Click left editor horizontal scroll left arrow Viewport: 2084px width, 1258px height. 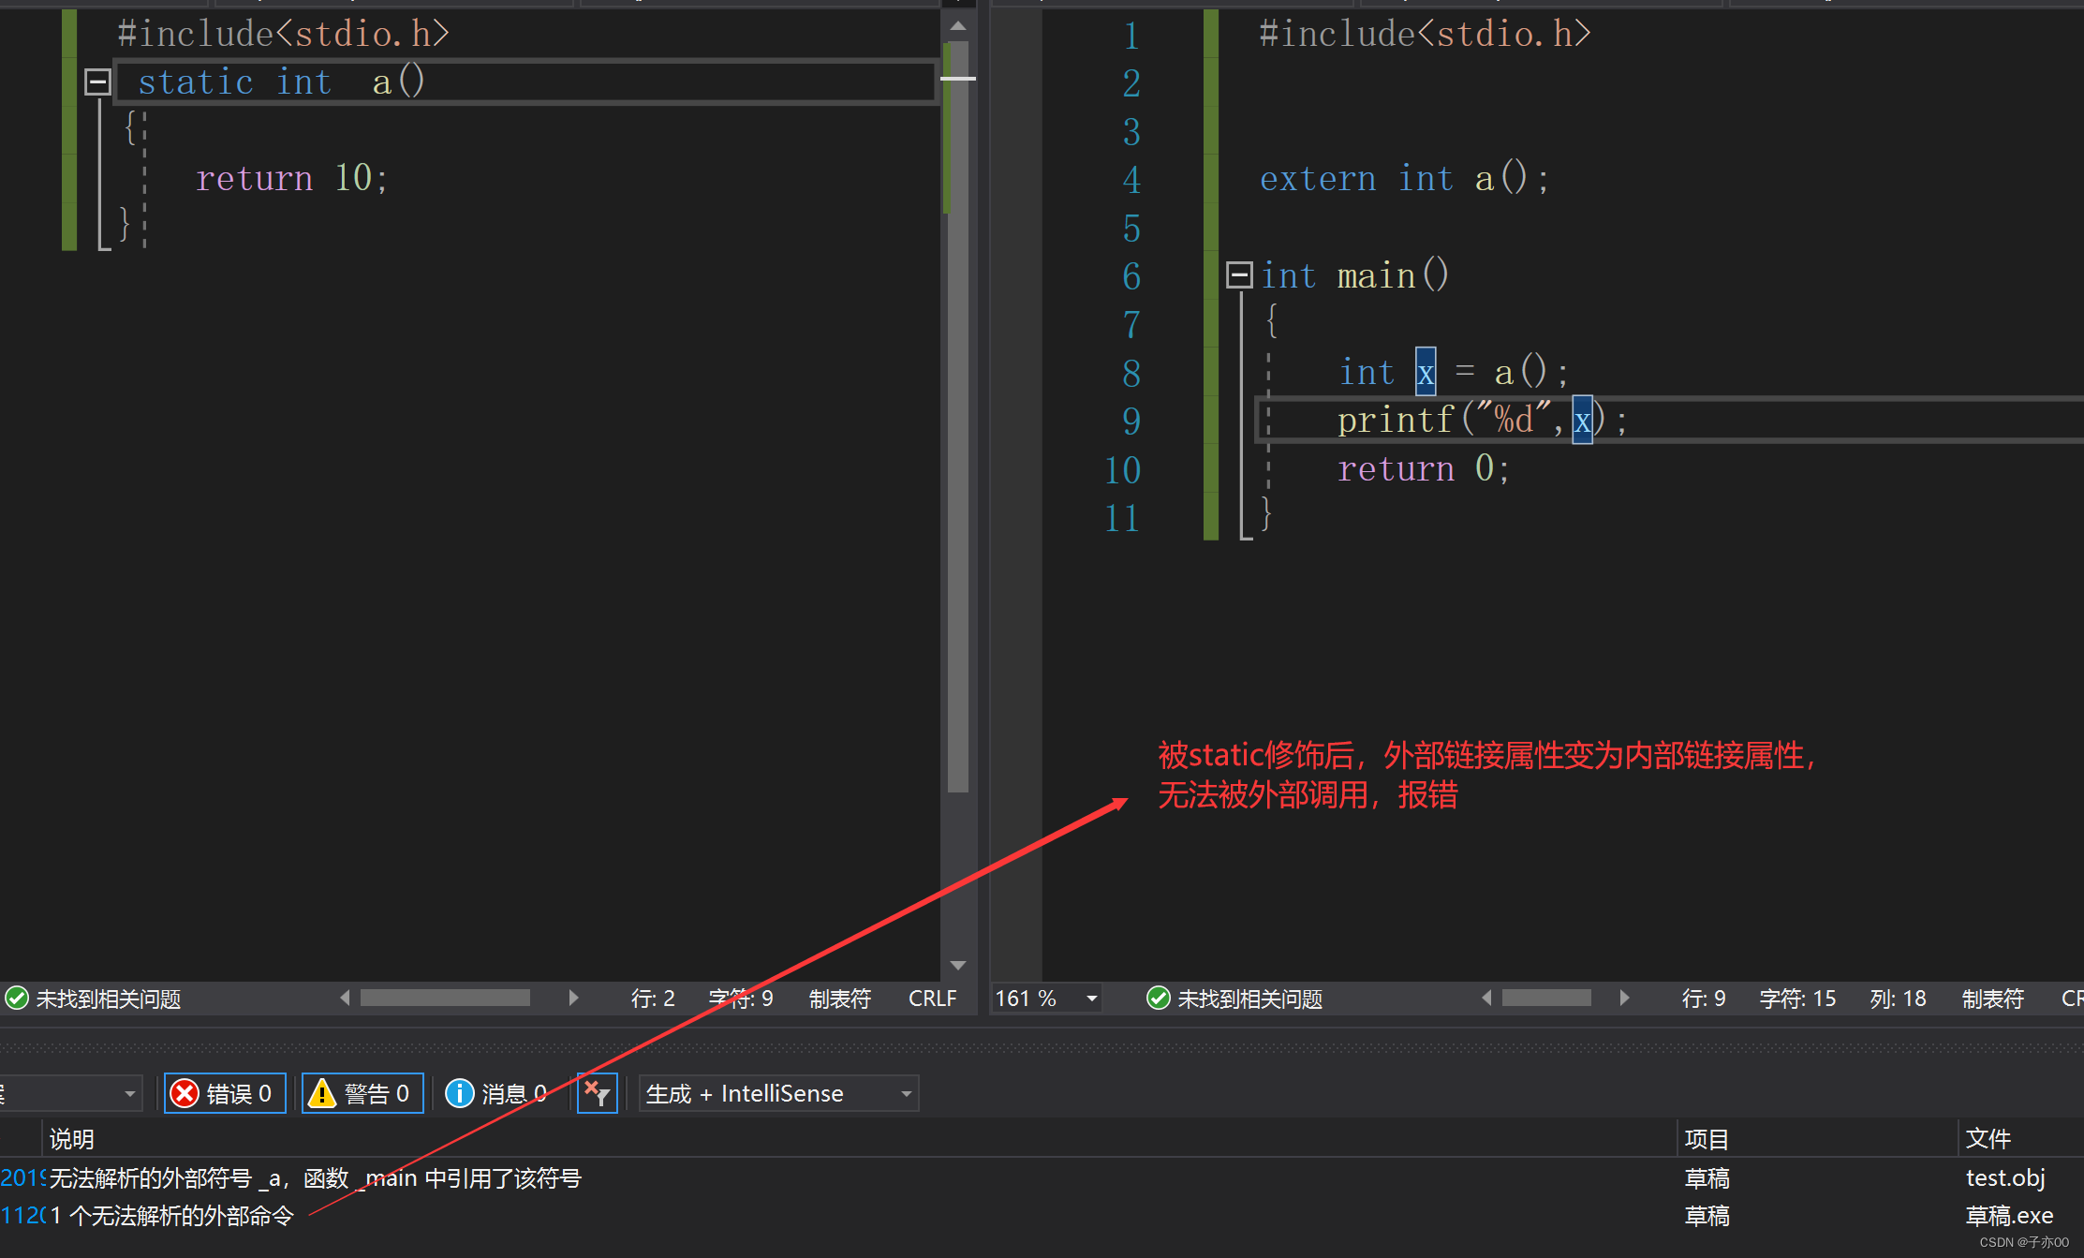(345, 999)
